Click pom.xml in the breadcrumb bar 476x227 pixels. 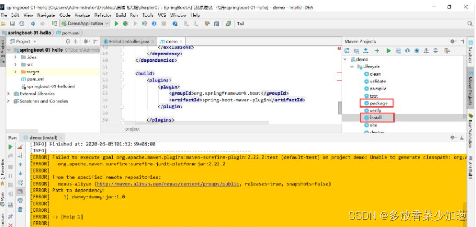68,33
